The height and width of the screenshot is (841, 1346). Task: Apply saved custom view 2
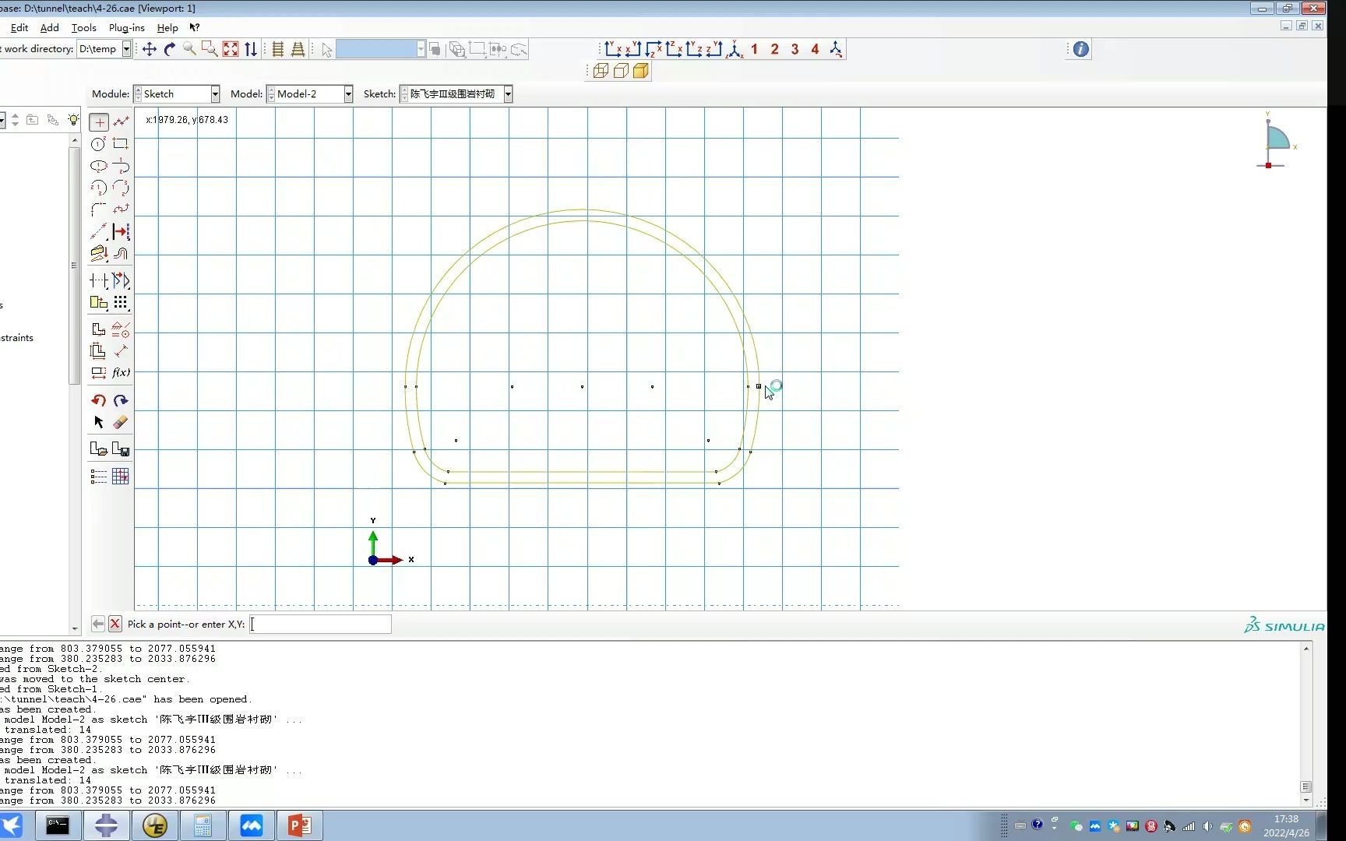coord(774,49)
